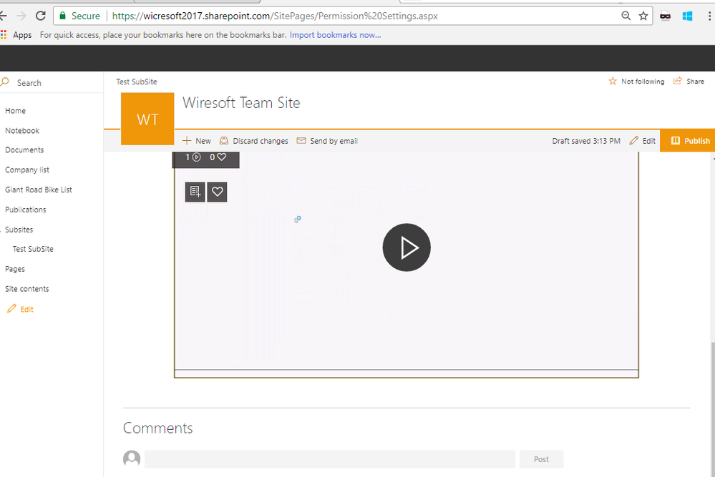715x477 pixels.
Task: Open Test SubSite breadcrumb link
Action: point(136,82)
